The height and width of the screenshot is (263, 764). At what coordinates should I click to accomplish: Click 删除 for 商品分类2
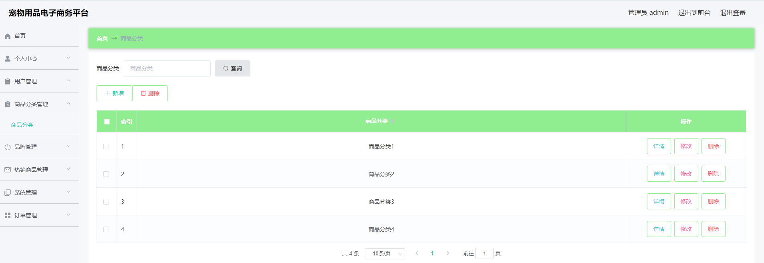pos(713,174)
